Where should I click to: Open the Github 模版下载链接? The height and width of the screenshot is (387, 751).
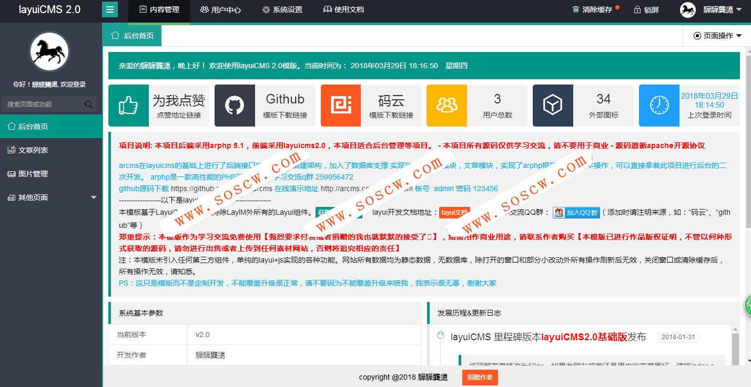click(x=285, y=115)
